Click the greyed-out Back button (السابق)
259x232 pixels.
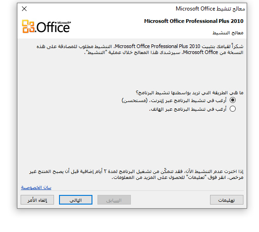click(114, 200)
